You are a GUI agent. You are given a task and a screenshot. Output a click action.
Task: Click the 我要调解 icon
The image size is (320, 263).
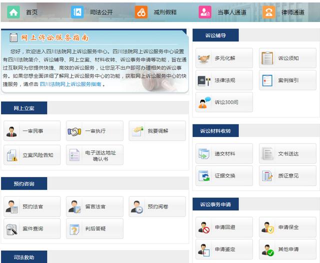(137, 131)
